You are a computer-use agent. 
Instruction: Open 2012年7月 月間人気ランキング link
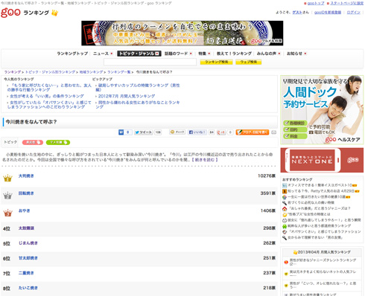pos(127,96)
